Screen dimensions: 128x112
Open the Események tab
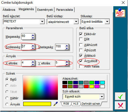(x=45, y=10)
